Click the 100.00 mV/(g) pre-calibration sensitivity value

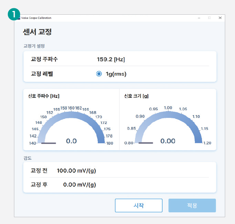tap(76, 170)
